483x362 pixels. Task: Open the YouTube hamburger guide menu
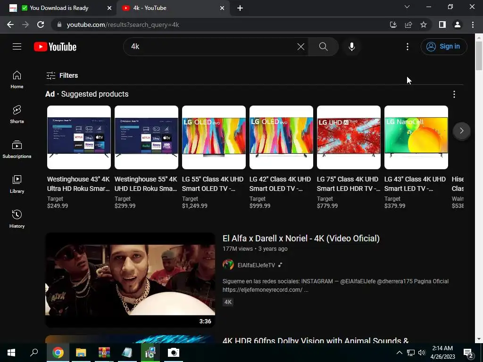pyautogui.click(x=17, y=47)
